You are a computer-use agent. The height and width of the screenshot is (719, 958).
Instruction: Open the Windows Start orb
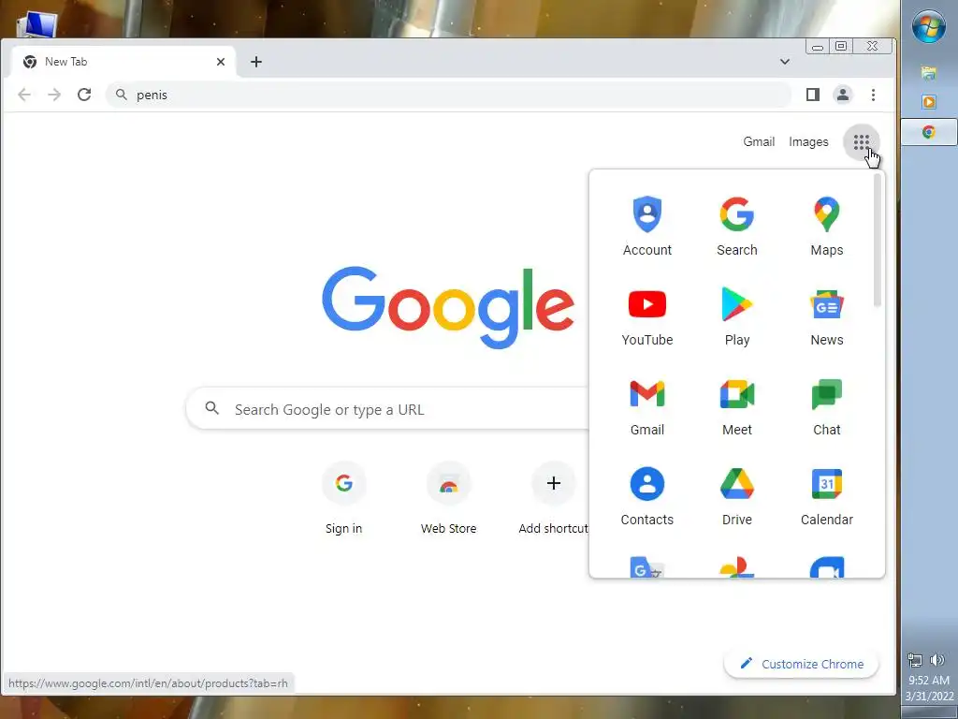[929, 27]
